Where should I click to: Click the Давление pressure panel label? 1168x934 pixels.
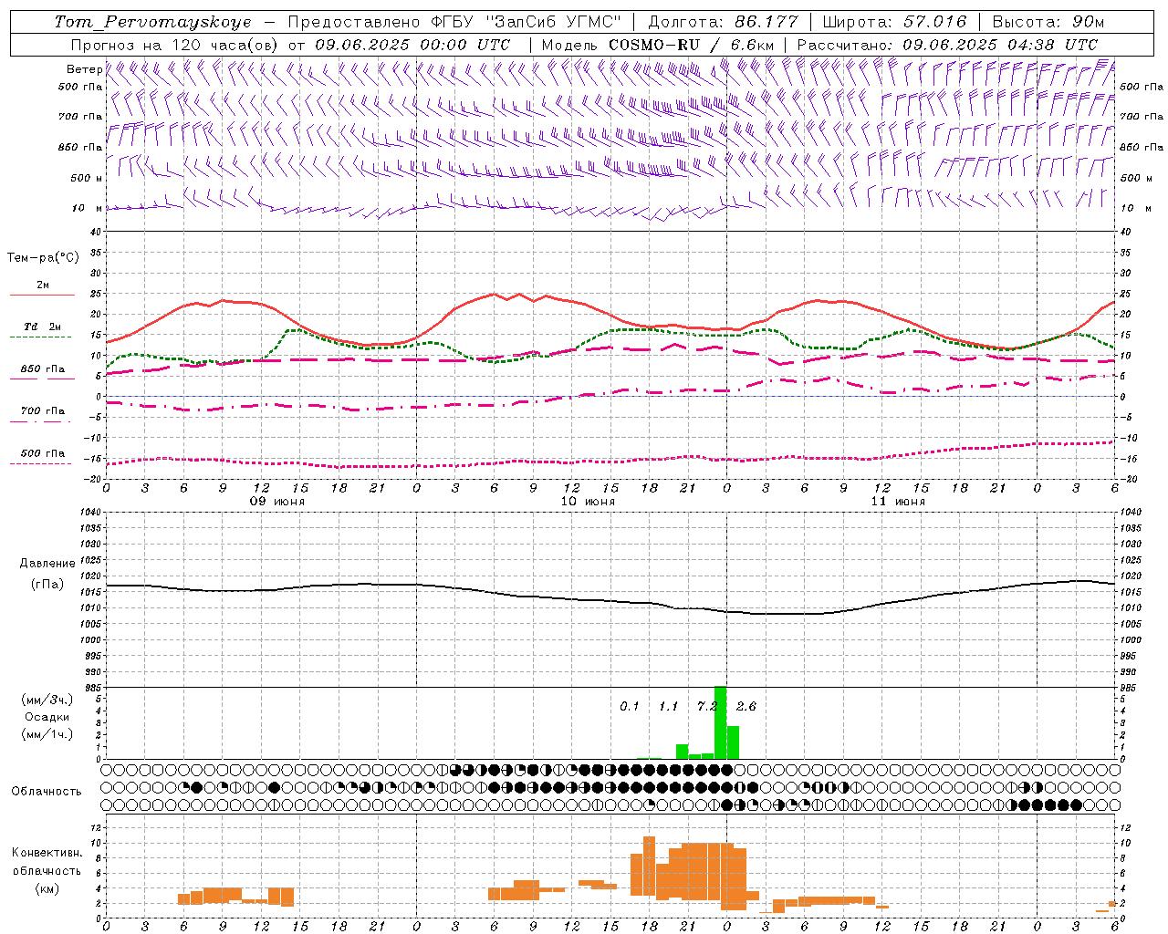(47, 564)
